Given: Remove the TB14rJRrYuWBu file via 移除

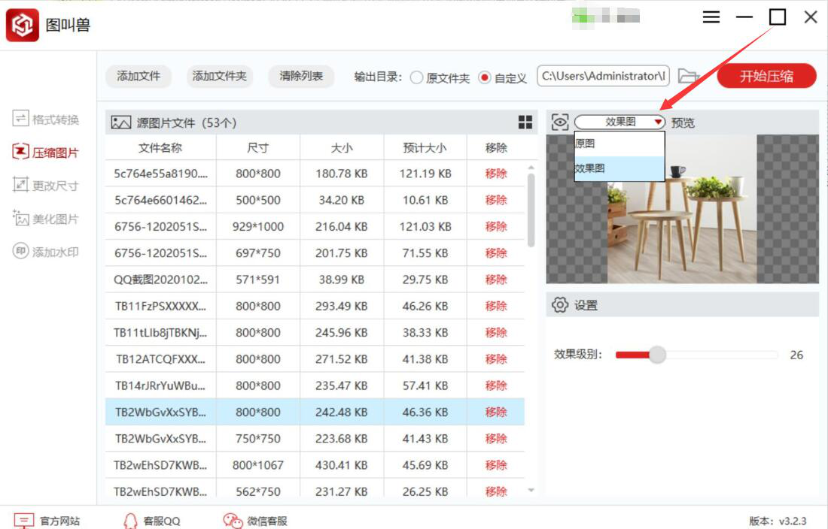Looking at the screenshot, I should [x=496, y=385].
